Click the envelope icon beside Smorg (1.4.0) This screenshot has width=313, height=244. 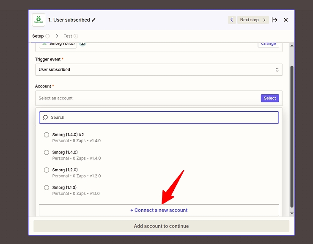pyautogui.click(x=82, y=43)
